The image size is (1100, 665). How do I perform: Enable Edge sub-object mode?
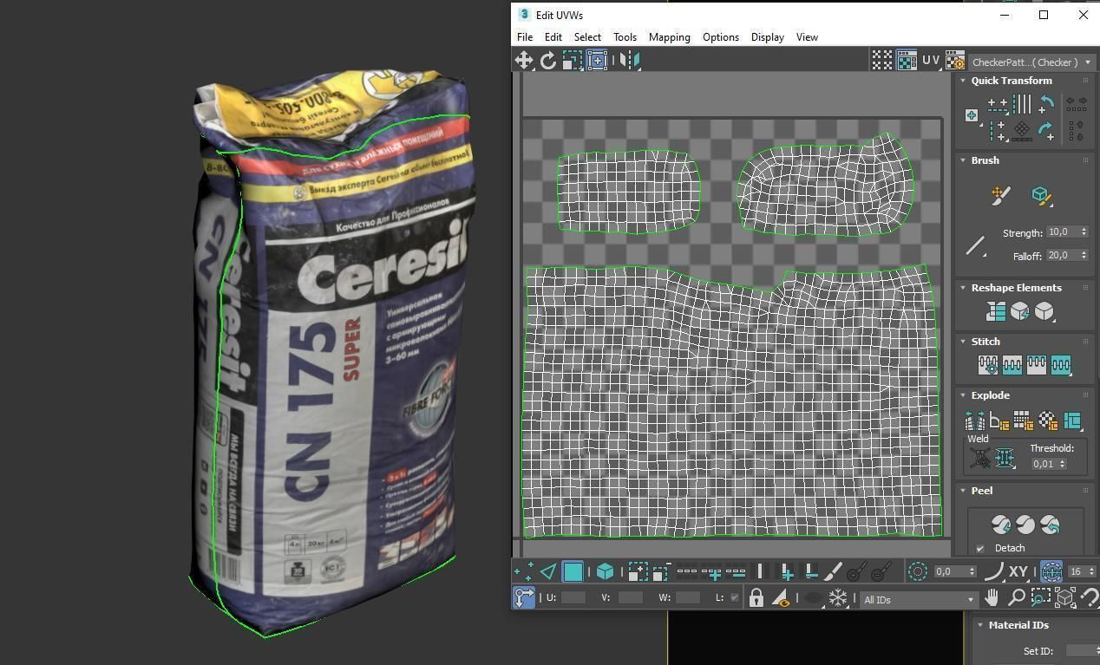(548, 571)
